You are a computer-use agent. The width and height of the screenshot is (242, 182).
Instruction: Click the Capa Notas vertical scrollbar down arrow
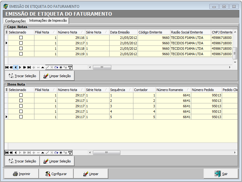click(x=235, y=62)
